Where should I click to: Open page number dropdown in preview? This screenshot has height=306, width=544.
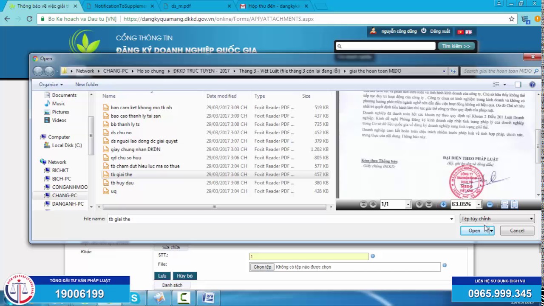[x=408, y=204]
